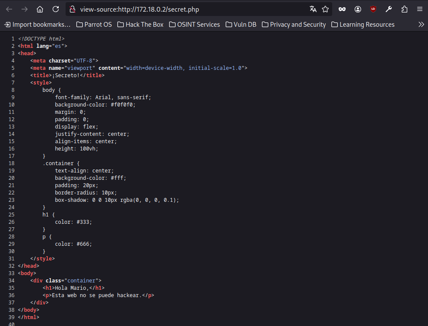Open the Firefox account icon
Image resolution: width=428 pixels, height=326 pixels.
coord(358,9)
